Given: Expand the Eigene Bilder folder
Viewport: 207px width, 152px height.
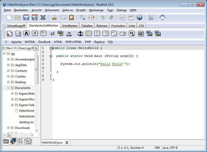Looking at the screenshot, I should click(12, 93).
